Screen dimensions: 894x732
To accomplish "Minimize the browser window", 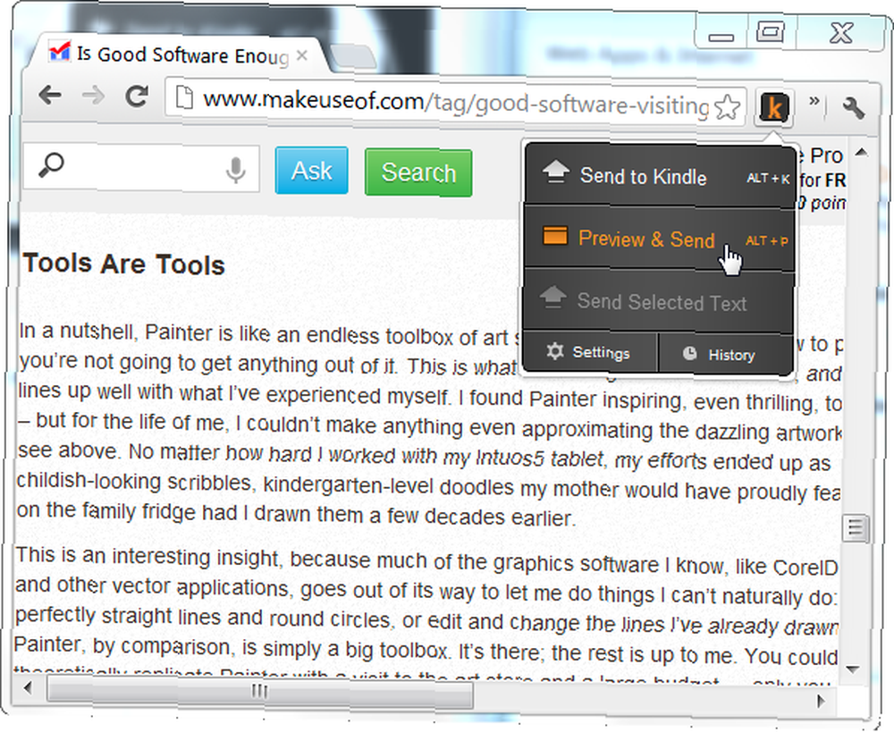I will [721, 36].
